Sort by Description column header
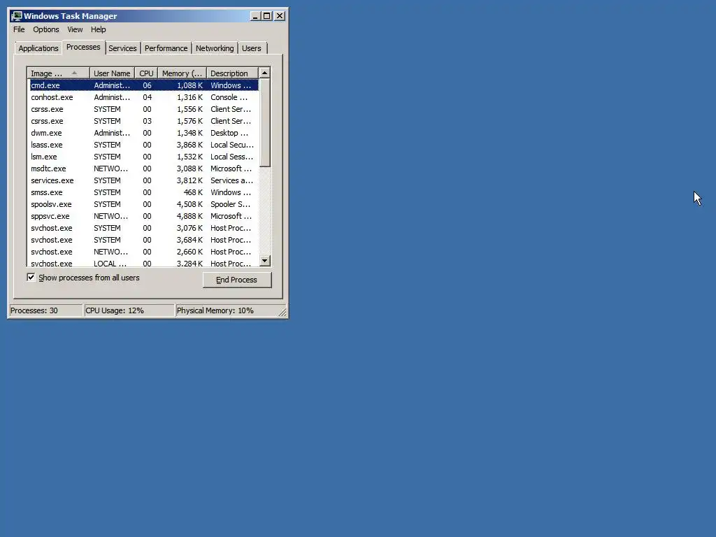716x537 pixels. pyautogui.click(x=232, y=73)
